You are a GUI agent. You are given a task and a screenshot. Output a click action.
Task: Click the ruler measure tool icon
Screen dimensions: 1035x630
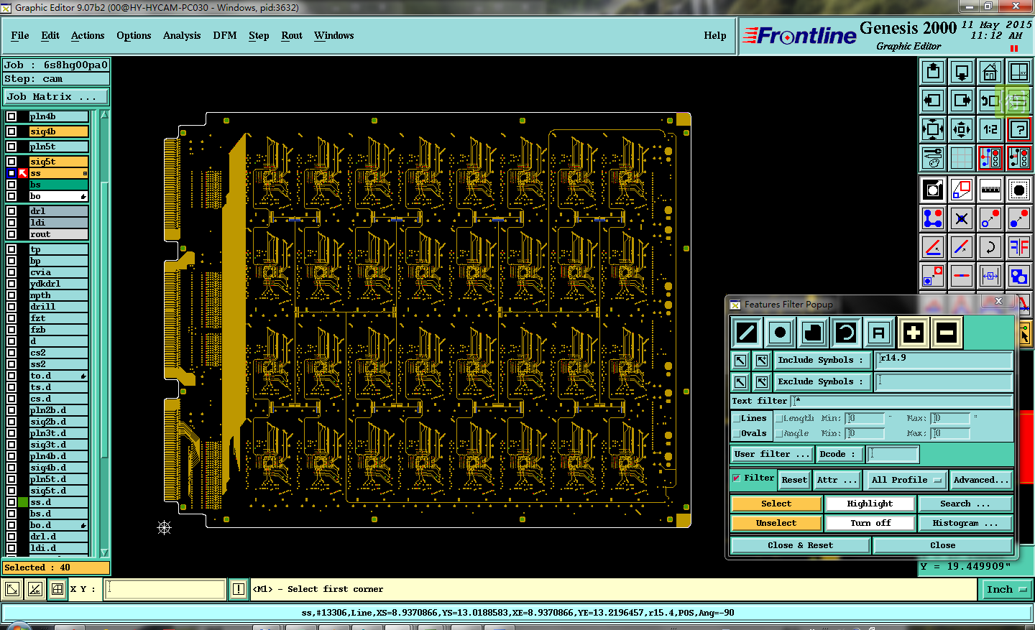point(990,190)
